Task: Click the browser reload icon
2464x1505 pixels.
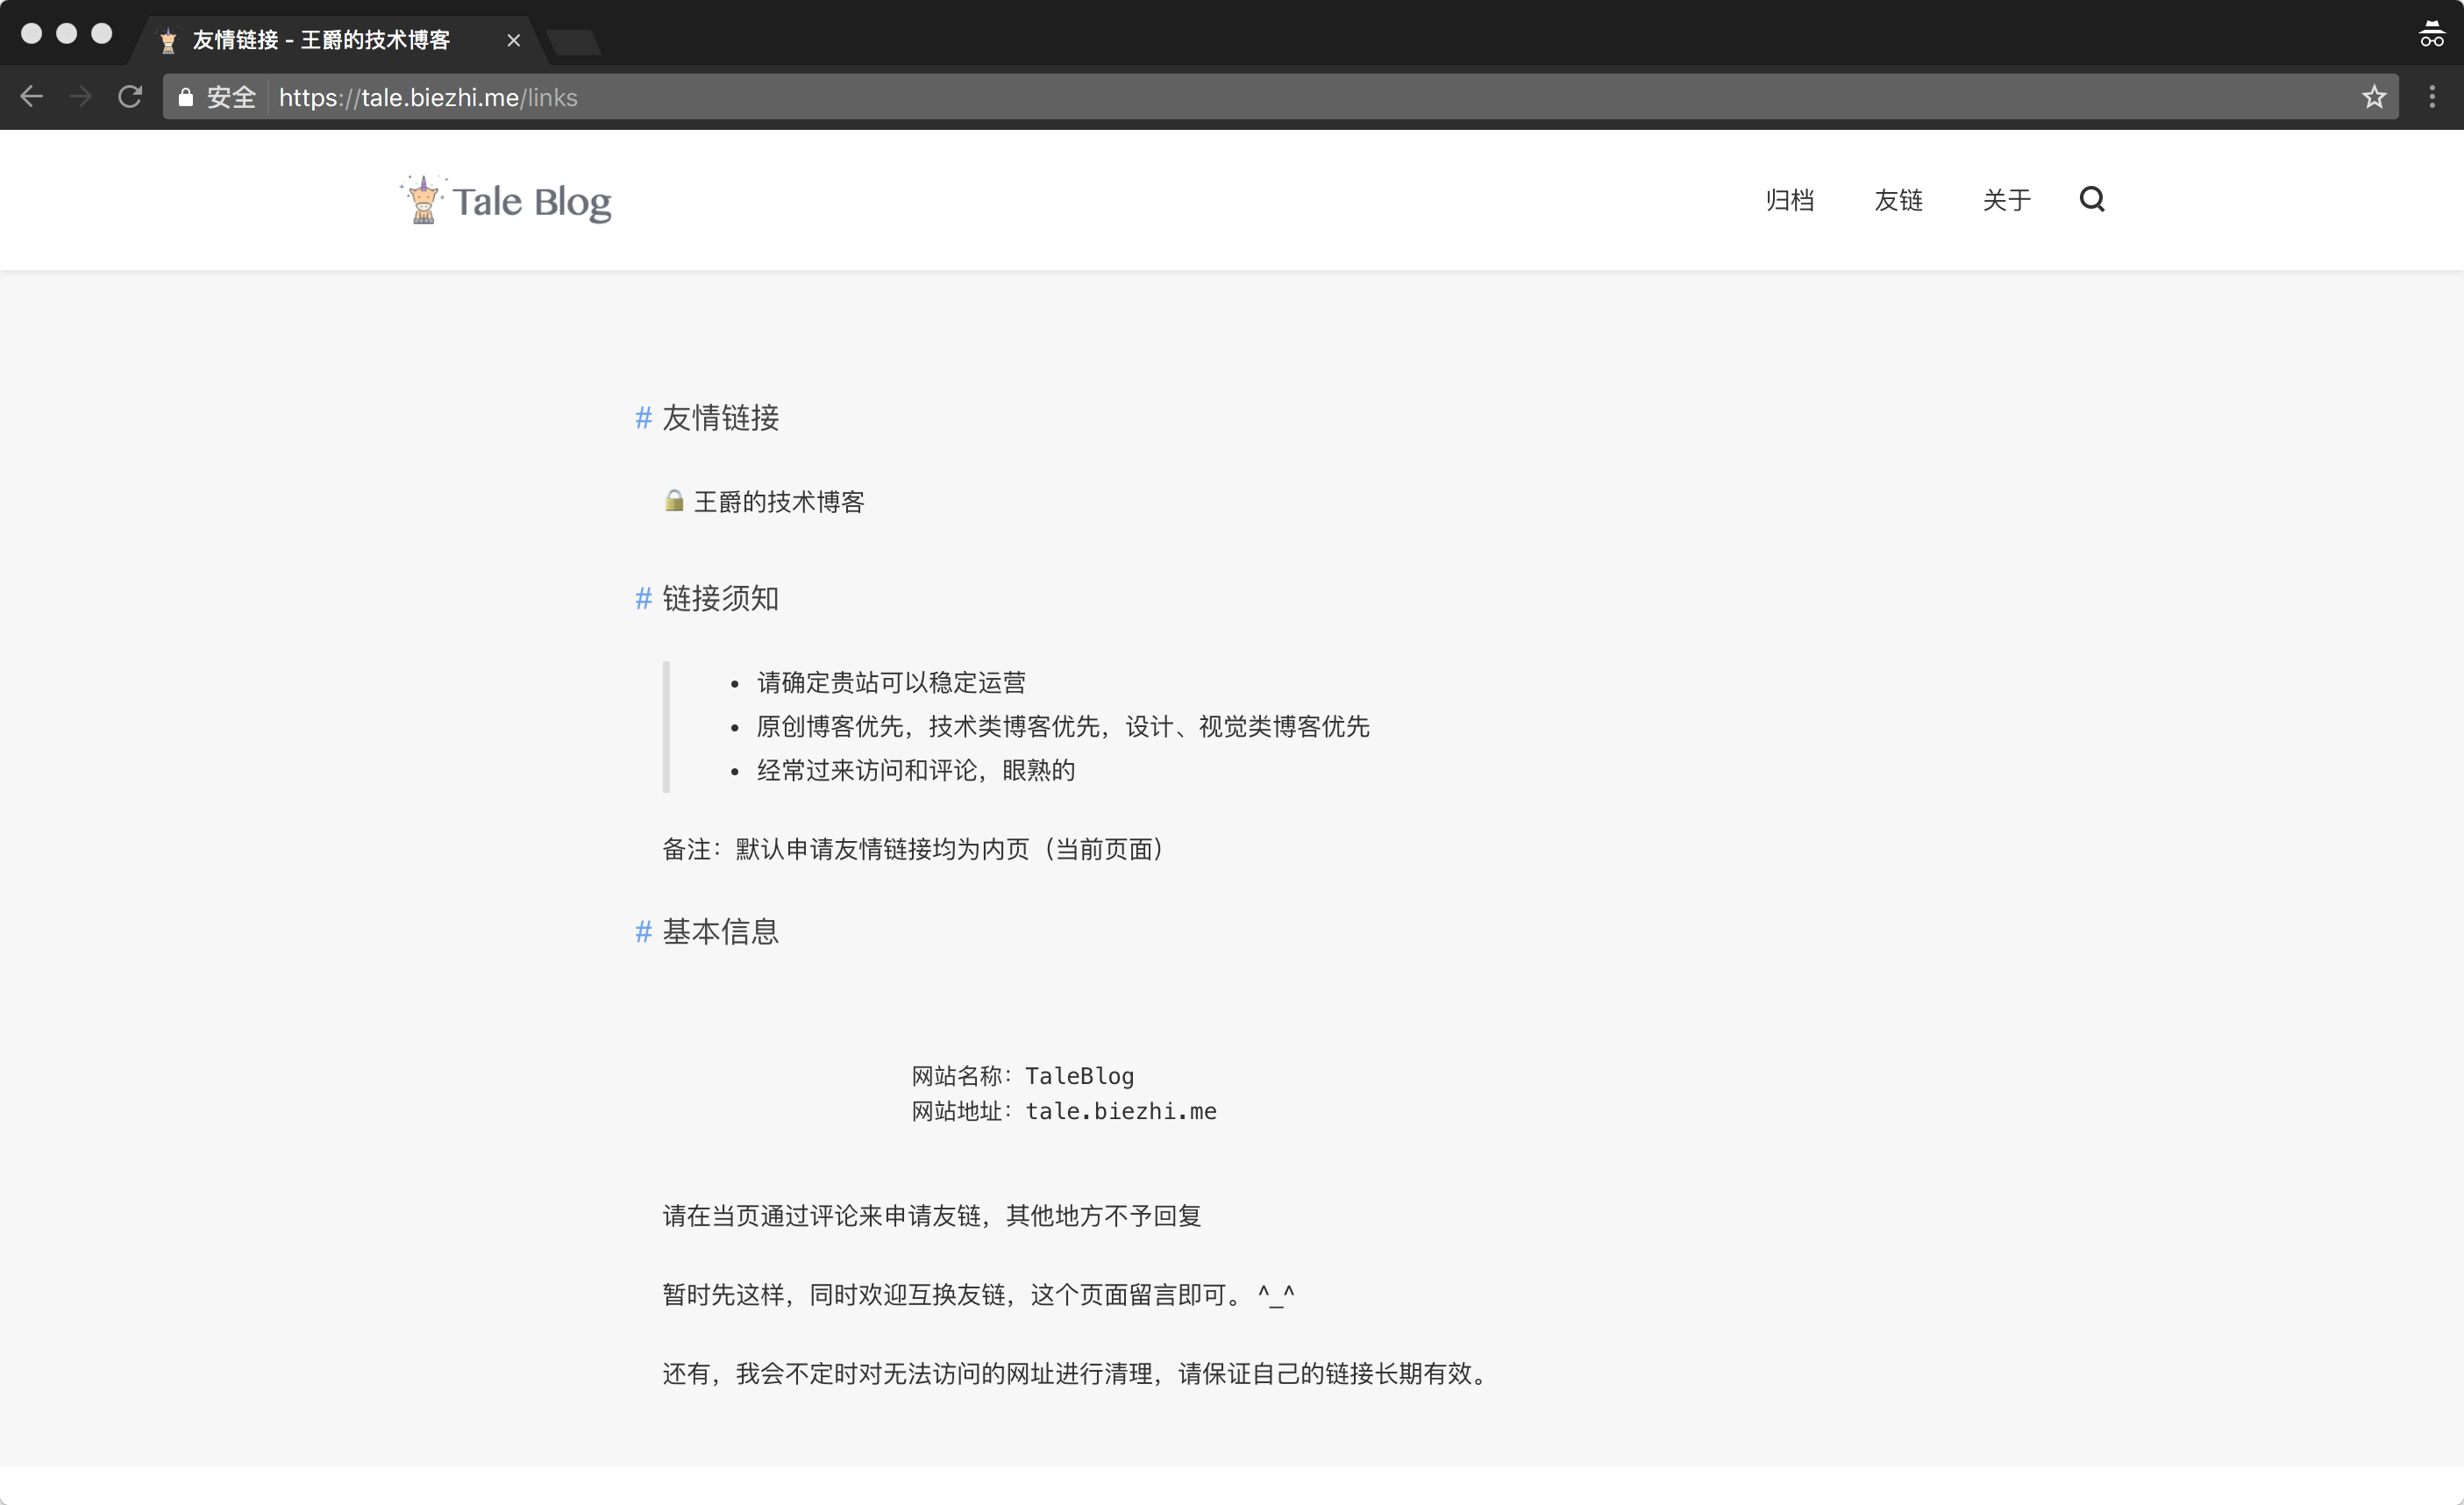Action: click(130, 97)
